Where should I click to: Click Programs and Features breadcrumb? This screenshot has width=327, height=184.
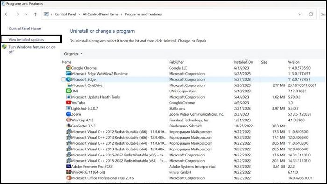[143, 14]
